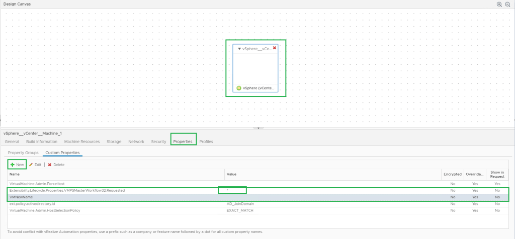This screenshot has width=515, height=239.
Task: Switch to the Build Information tab
Action: tap(42, 142)
